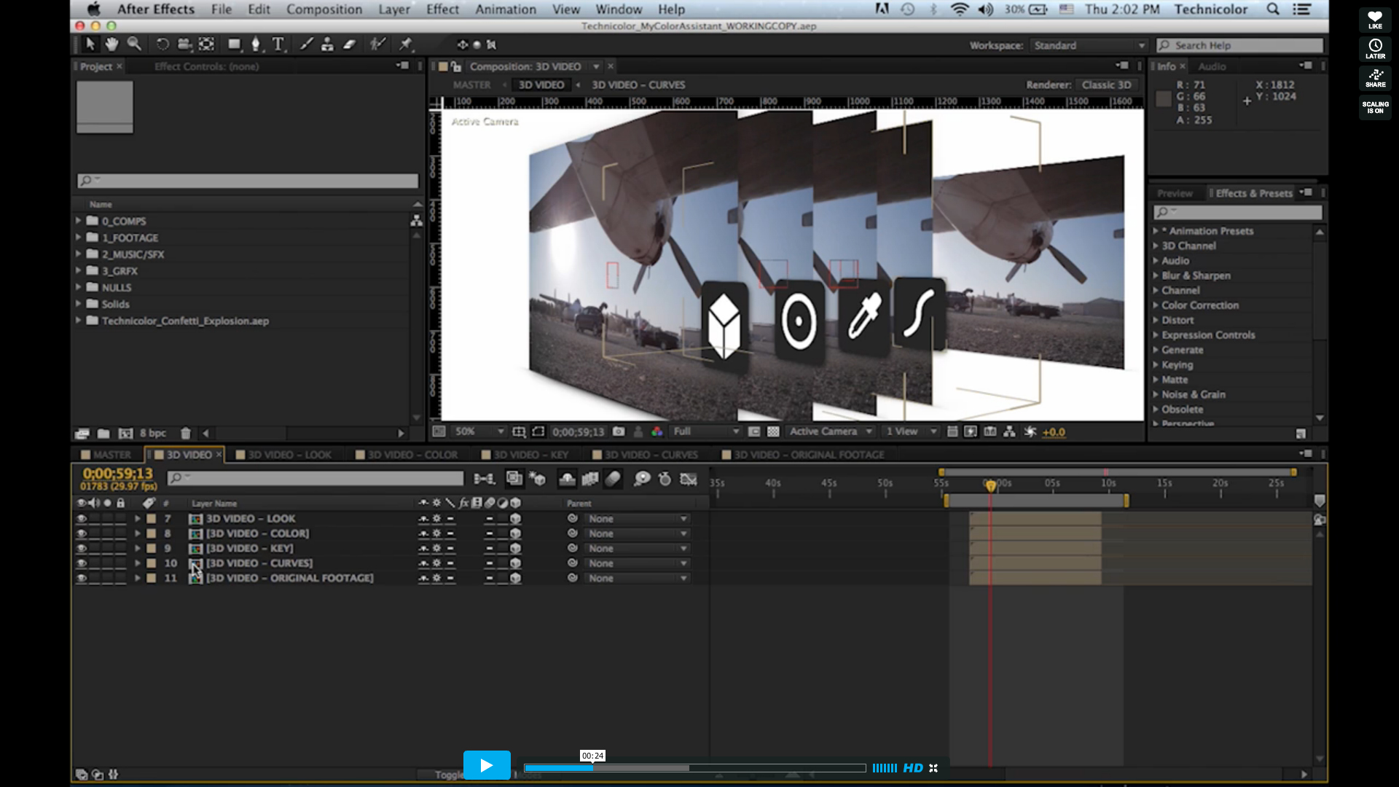Viewport: 1399px width, 787px height.
Task: Open the Active Camera view dropdown
Action: click(830, 431)
